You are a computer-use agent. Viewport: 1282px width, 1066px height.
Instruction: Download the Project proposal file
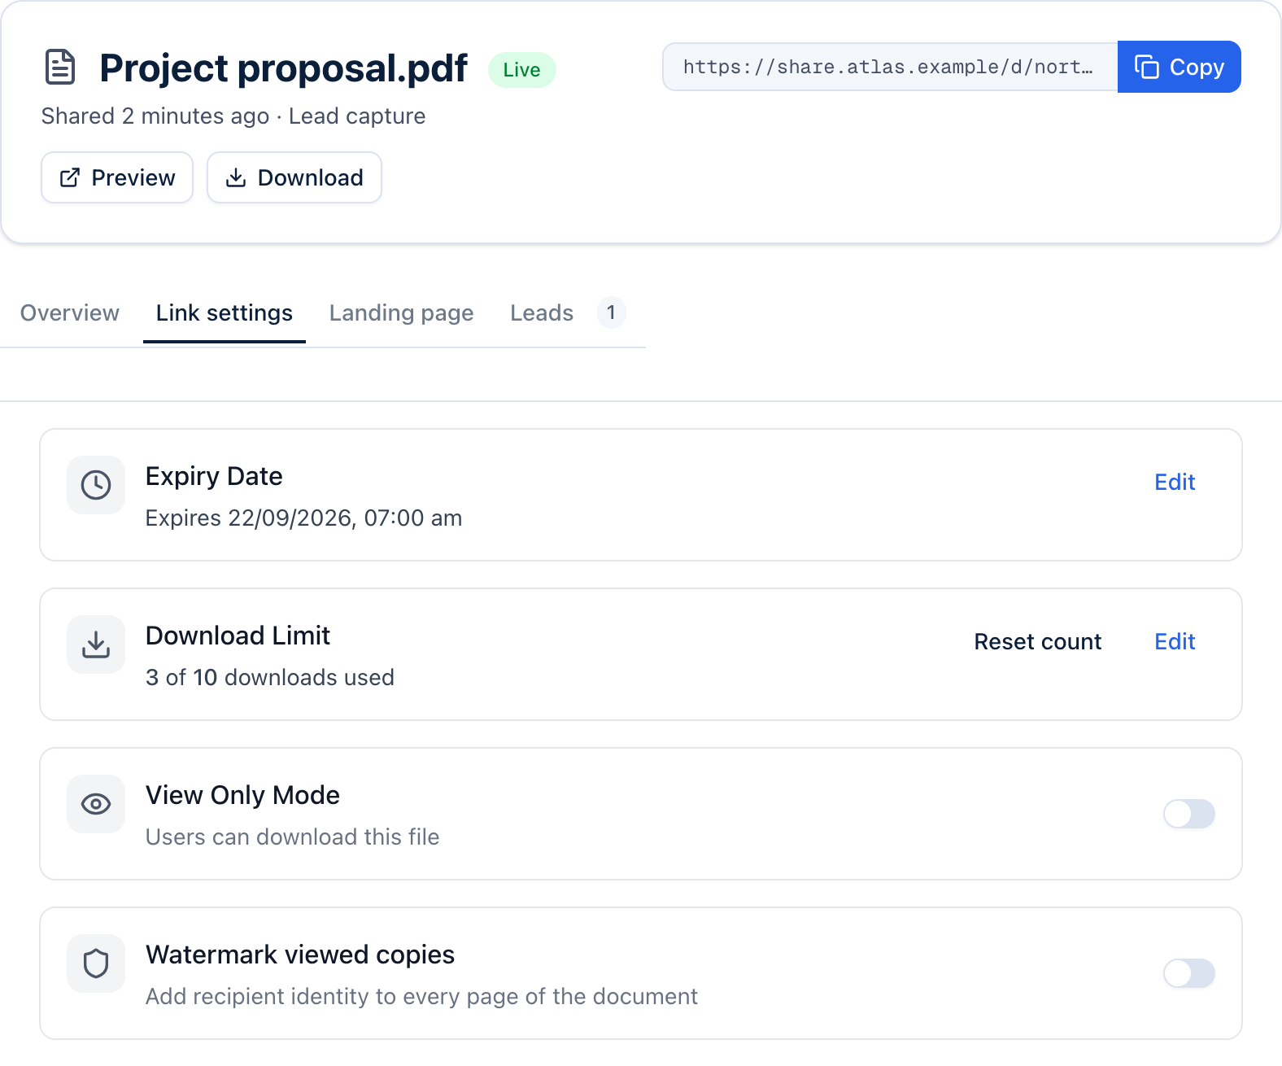[x=294, y=177]
